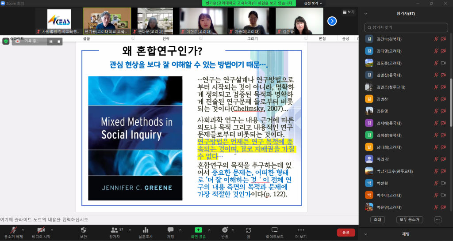Unmute microphone with 음소거 해제 button
453x241 pixels.
[x=14, y=230]
